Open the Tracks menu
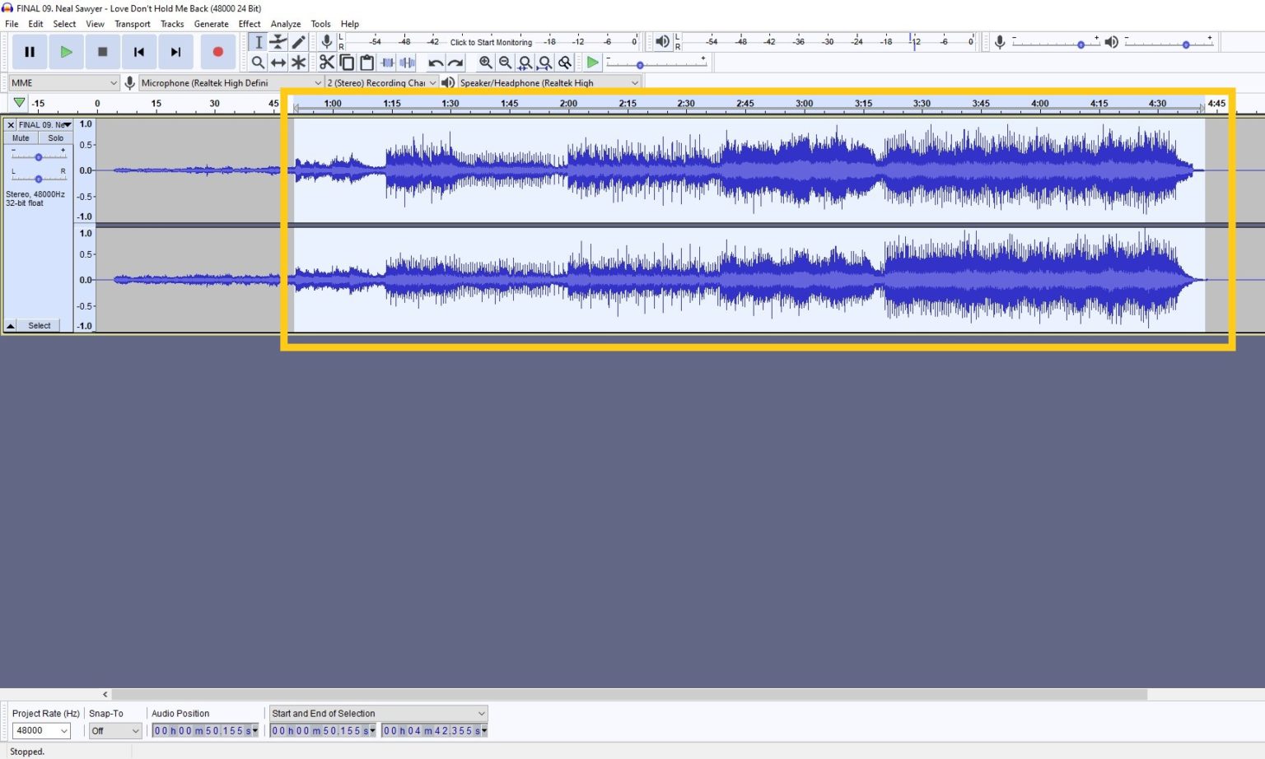The image size is (1265, 759). pos(171,23)
